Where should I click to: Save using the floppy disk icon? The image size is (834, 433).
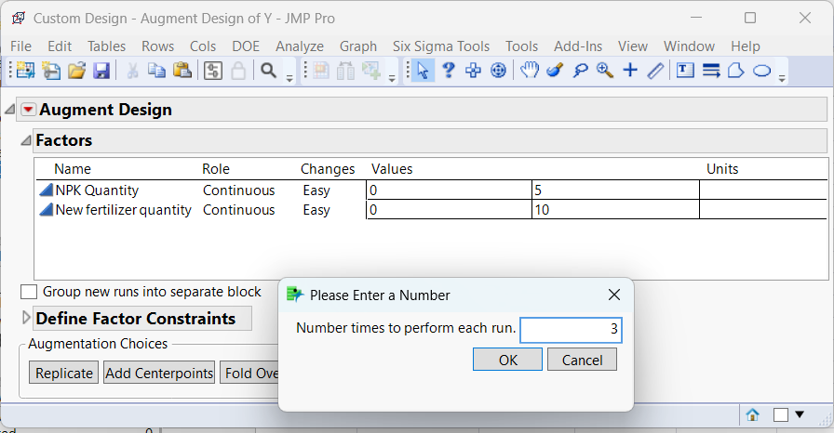coord(101,71)
